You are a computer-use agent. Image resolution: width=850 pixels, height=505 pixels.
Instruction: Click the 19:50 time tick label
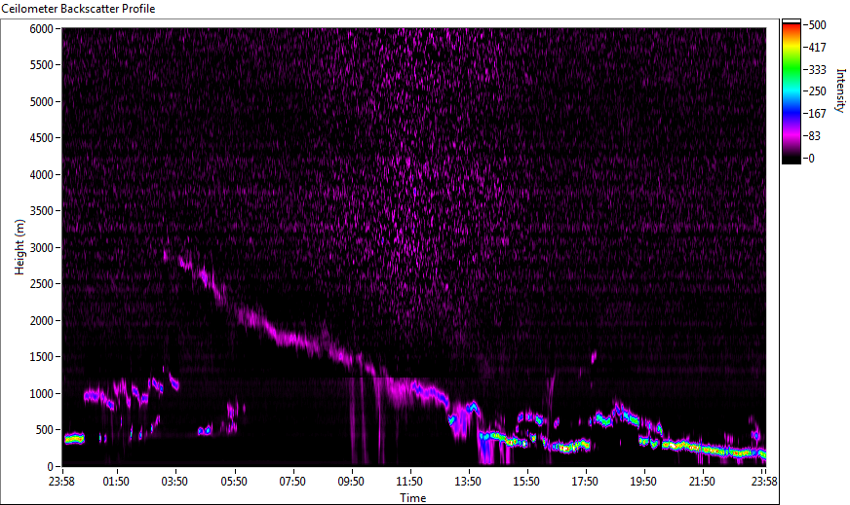[x=643, y=482]
